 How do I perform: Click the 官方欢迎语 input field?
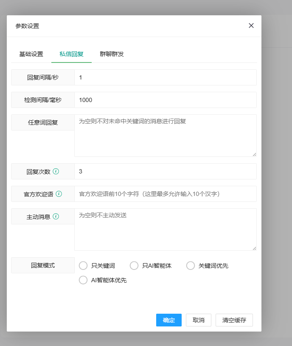pos(165,194)
